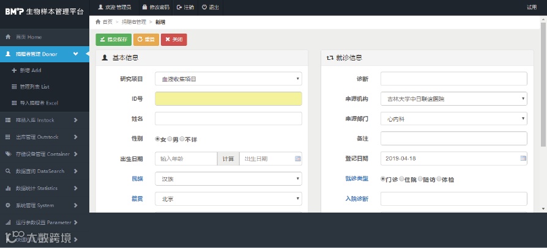Click the 捐赠者管理 breadcrumb link
The width and height of the screenshot is (547, 248).
(x=134, y=22)
